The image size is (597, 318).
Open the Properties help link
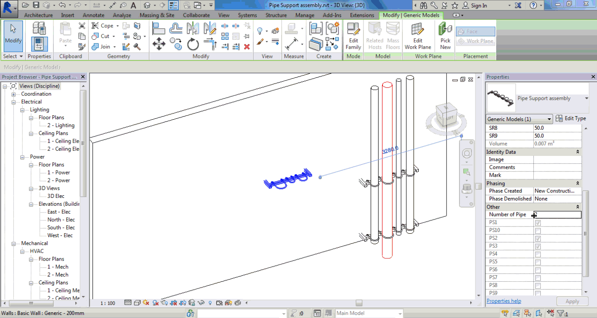click(x=503, y=301)
